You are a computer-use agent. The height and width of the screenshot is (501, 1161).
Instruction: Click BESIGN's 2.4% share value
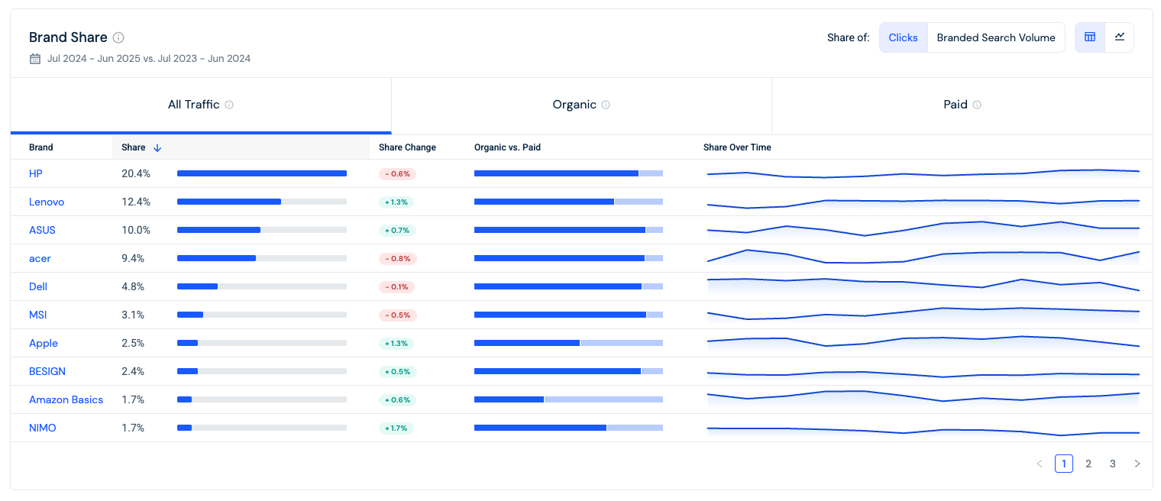coord(133,371)
